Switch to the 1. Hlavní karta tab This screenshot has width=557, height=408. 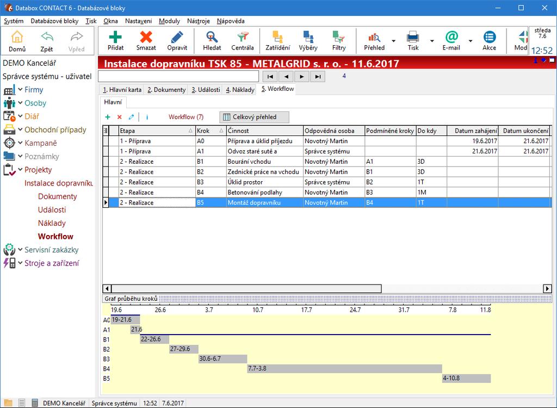click(x=122, y=90)
